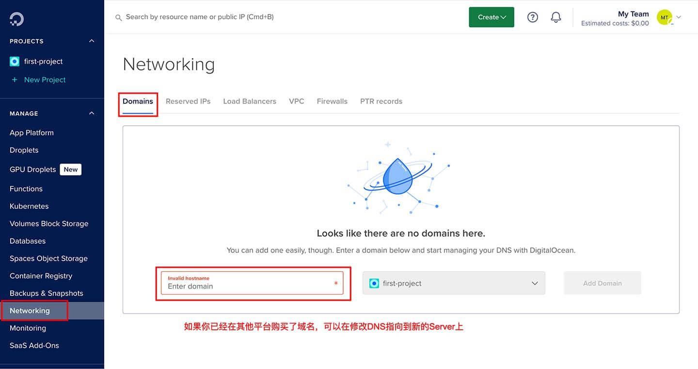The image size is (698, 369).
Task: Open the Create dropdown button
Action: [x=492, y=17]
